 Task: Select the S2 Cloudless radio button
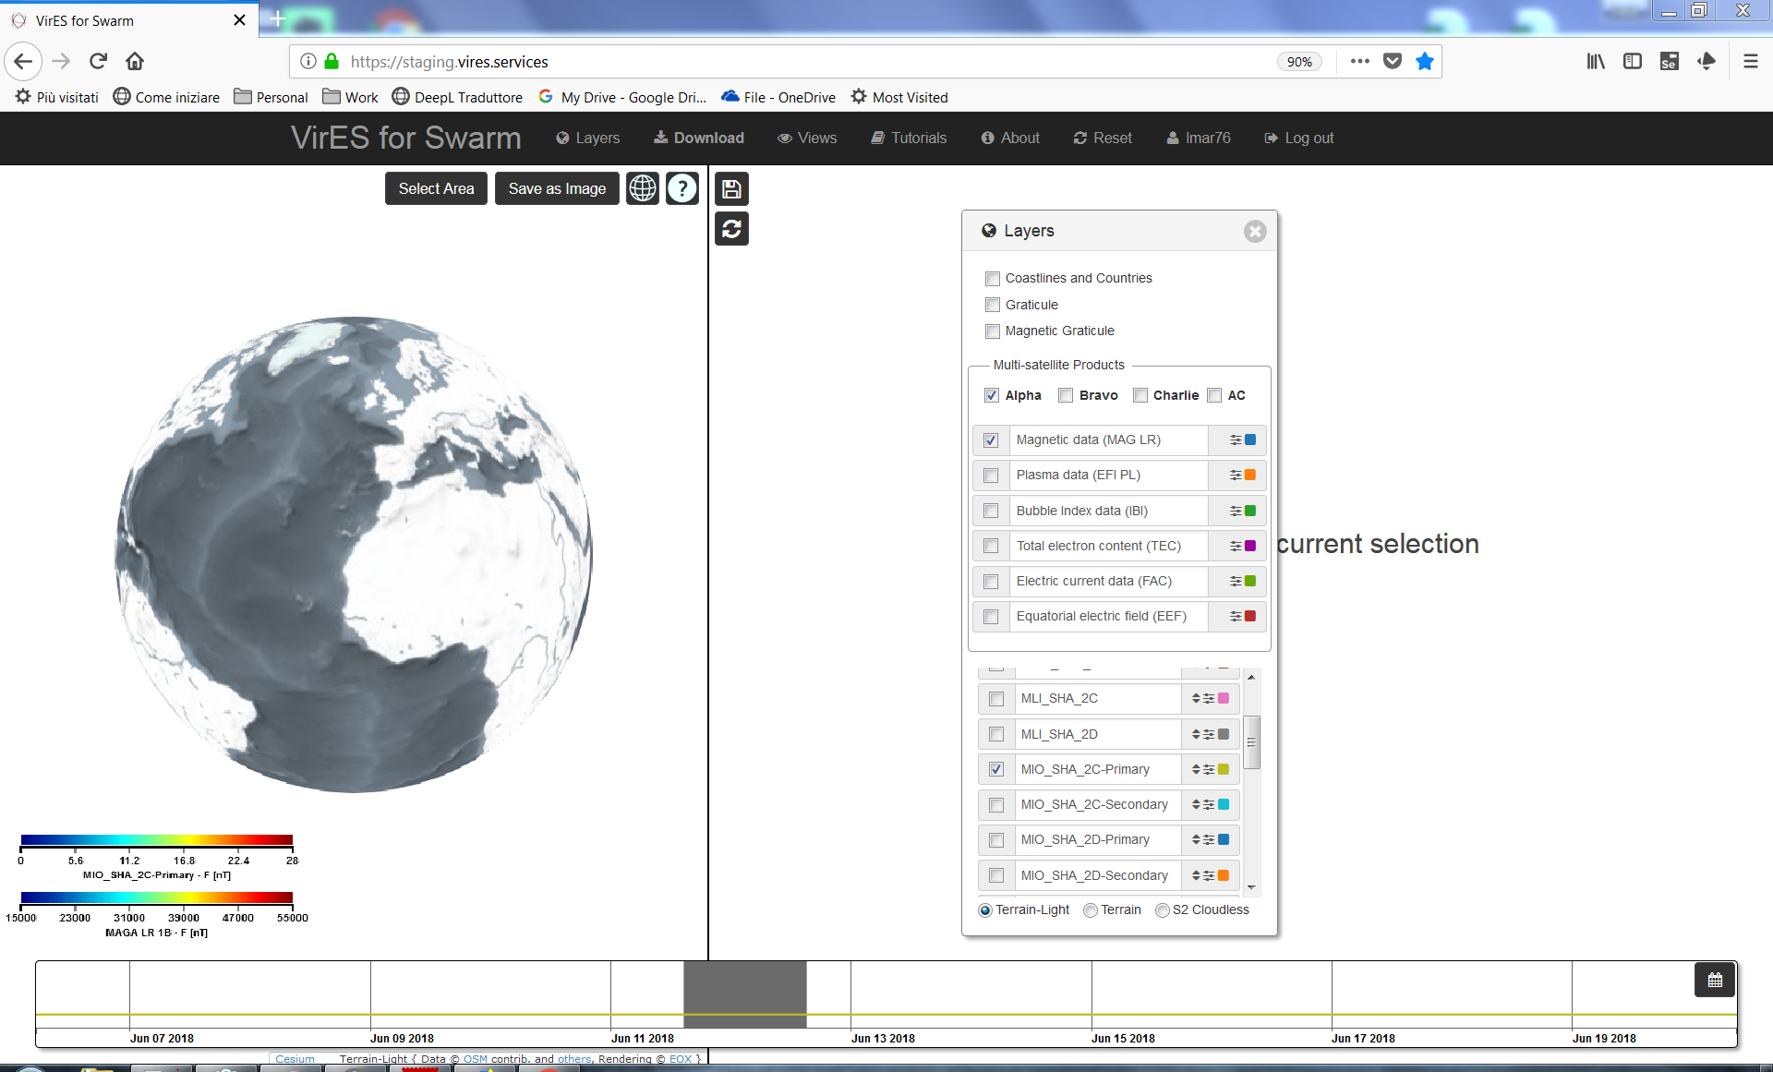[1163, 910]
